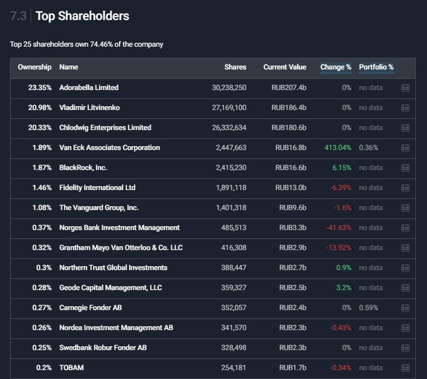Select the TOBAM name
Viewport: 427px width, 379px height.
pyautogui.click(x=71, y=368)
